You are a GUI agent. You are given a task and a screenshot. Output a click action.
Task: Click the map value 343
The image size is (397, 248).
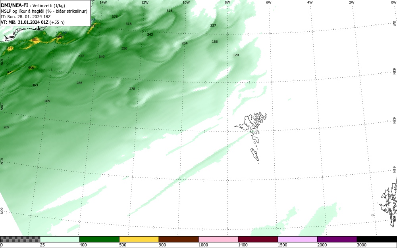150,34
